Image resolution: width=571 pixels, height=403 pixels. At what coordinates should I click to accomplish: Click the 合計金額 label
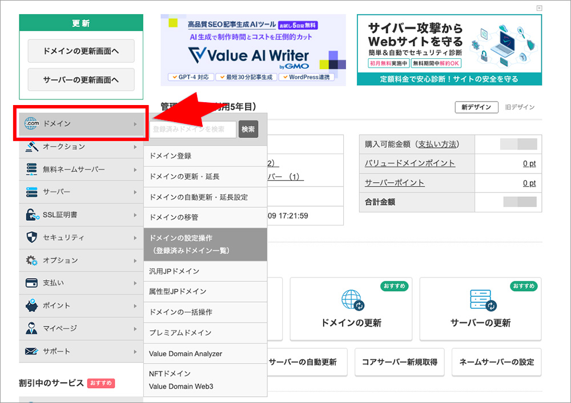pyautogui.click(x=380, y=202)
